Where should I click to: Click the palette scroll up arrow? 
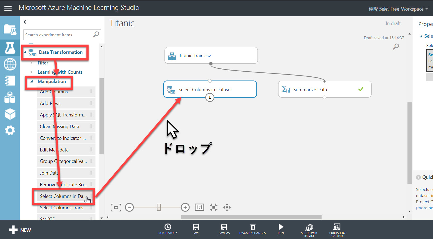point(102,47)
